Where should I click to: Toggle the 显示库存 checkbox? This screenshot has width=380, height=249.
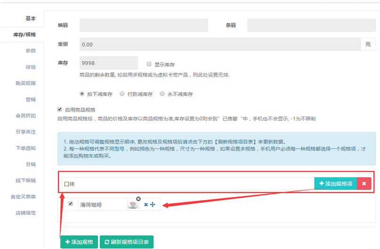[149, 64]
